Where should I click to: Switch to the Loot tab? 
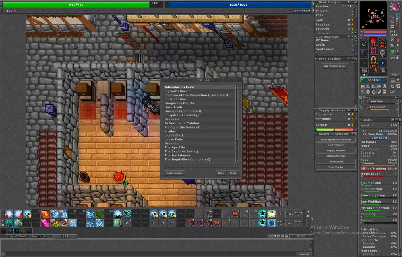tap(65, 236)
